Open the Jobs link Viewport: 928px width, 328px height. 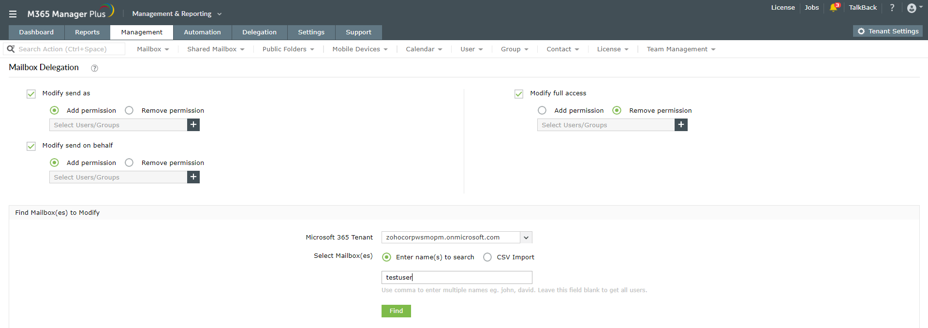[x=811, y=8]
